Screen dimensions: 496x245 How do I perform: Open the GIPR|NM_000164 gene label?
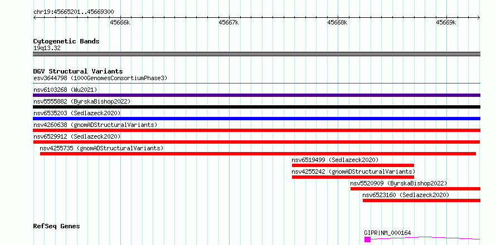[x=387, y=233]
